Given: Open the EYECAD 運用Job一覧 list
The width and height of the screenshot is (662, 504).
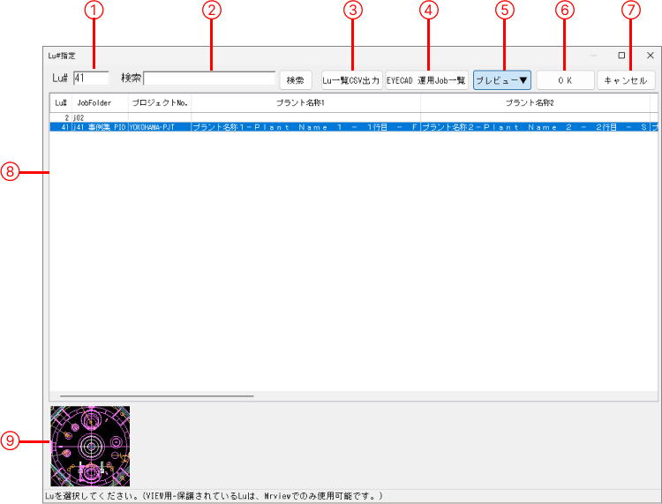Looking at the screenshot, I should [426, 80].
